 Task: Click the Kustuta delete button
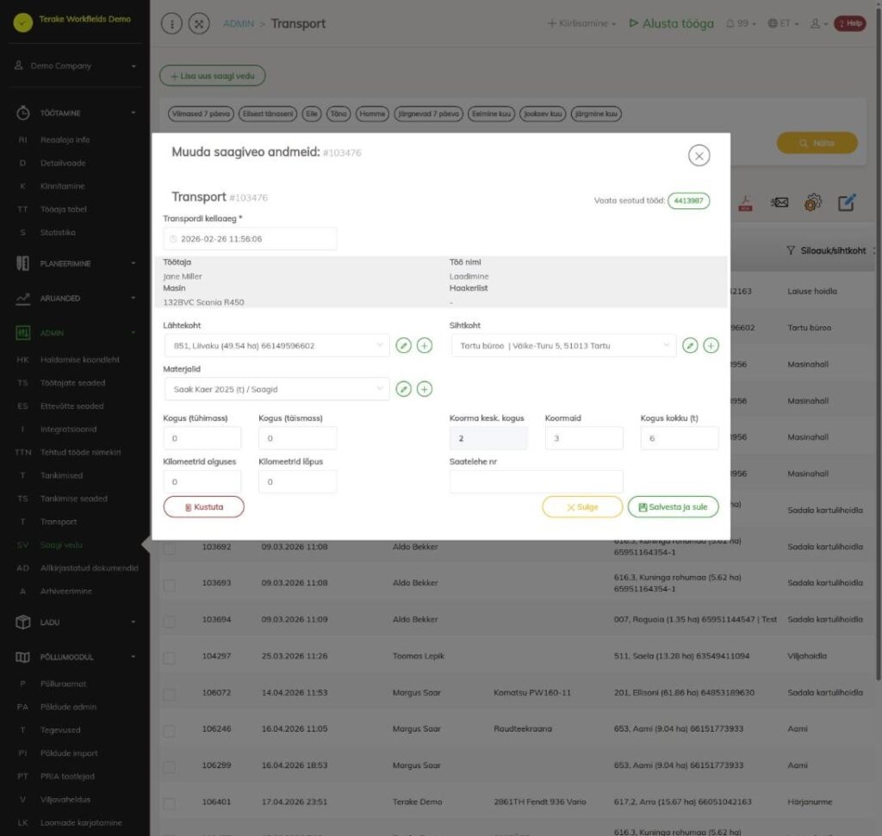tap(203, 506)
